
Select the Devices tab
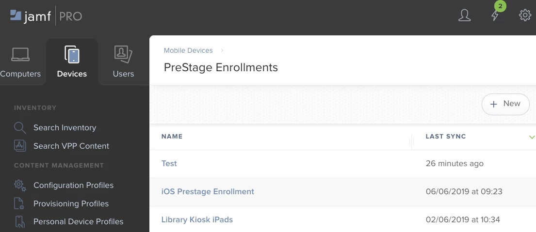click(x=72, y=62)
